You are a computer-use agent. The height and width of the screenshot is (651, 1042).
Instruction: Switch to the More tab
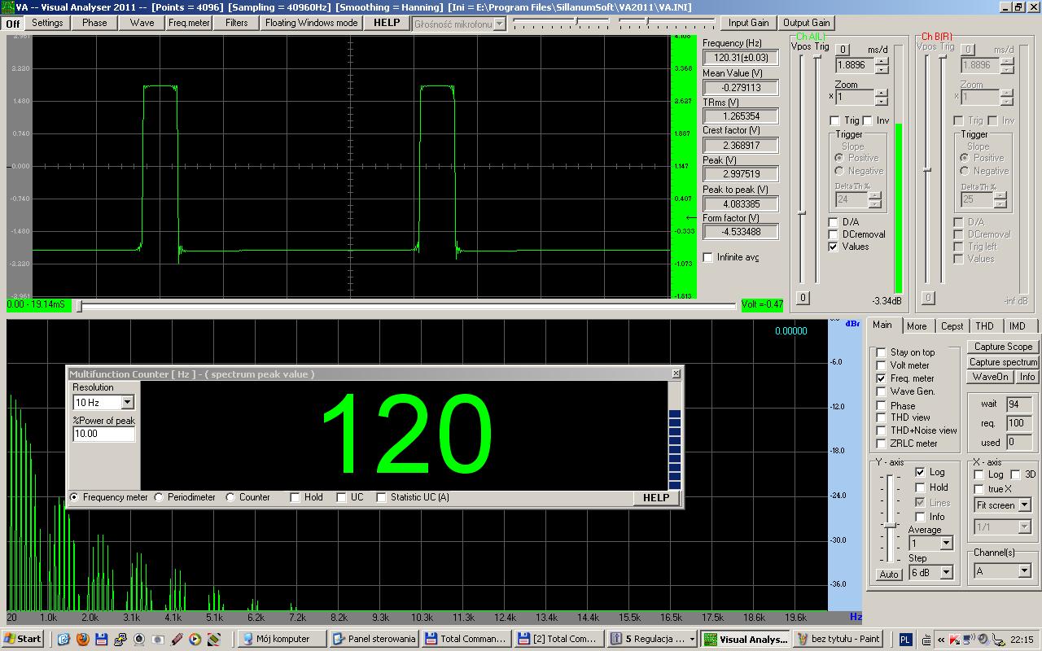click(917, 326)
